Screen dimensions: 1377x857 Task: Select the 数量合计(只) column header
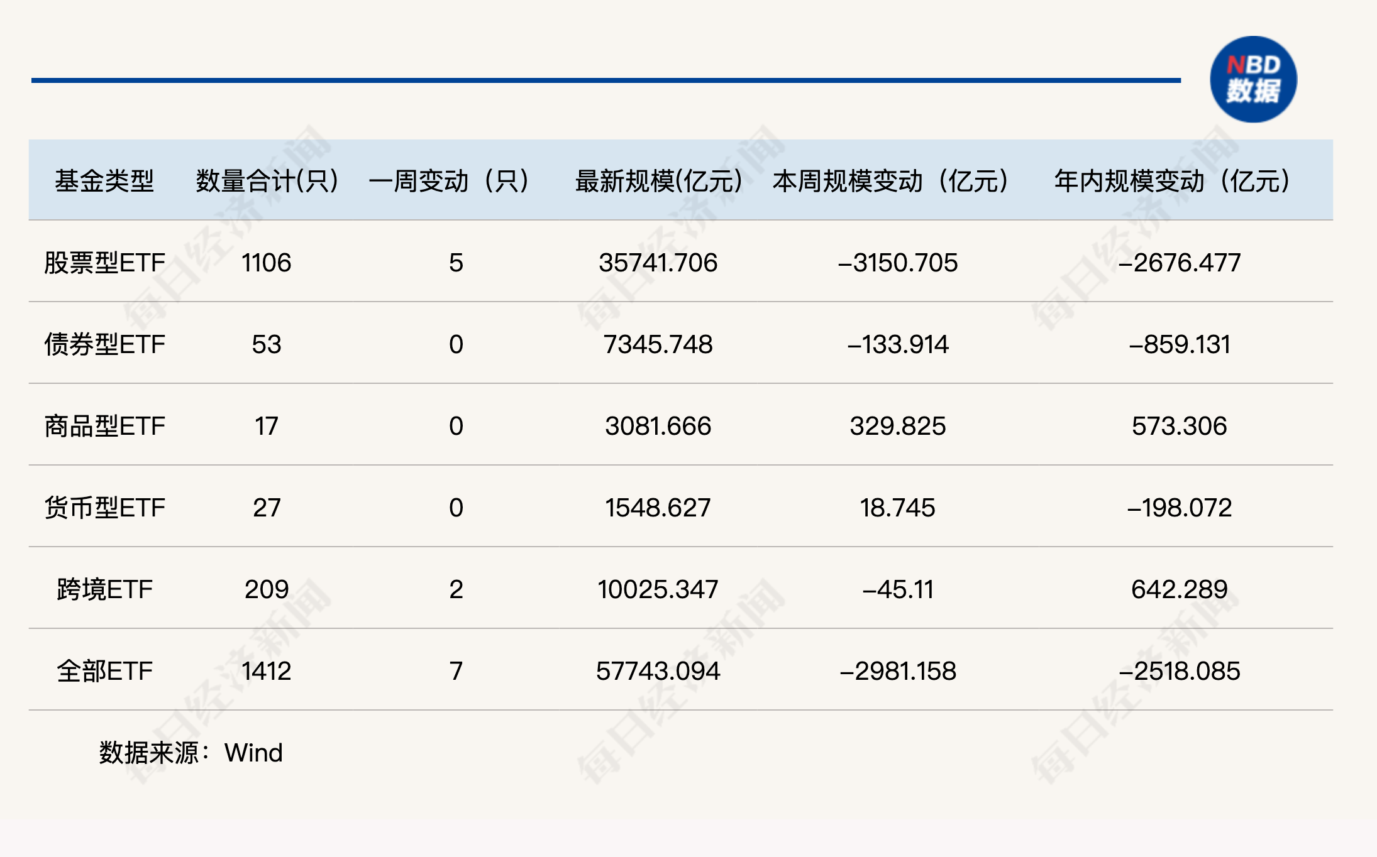(x=266, y=181)
